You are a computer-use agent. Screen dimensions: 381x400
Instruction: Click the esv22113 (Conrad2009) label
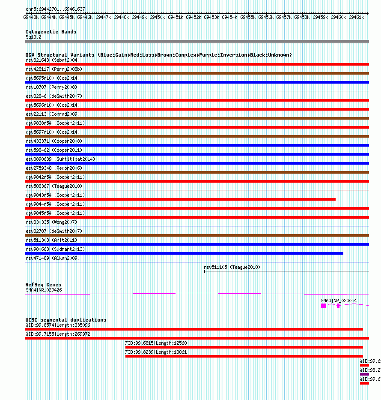coord(53,114)
